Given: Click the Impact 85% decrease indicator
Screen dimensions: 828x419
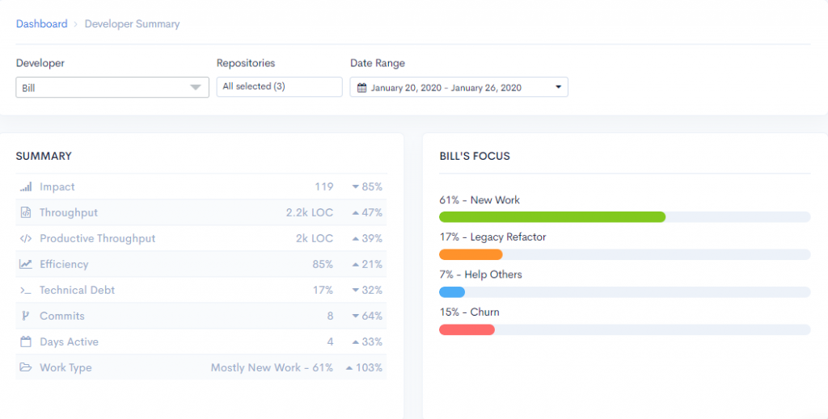Looking at the screenshot, I should (366, 187).
